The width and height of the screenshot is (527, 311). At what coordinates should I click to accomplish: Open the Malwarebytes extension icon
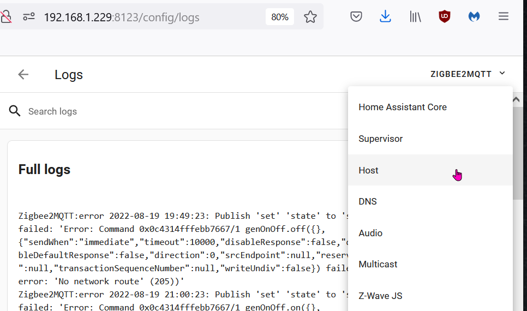[x=474, y=17]
